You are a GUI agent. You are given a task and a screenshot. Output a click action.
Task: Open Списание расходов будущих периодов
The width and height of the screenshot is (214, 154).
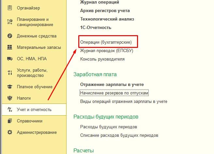click(x=119, y=135)
